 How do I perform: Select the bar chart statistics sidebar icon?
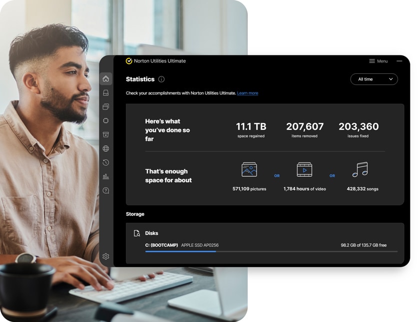click(x=105, y=177)
